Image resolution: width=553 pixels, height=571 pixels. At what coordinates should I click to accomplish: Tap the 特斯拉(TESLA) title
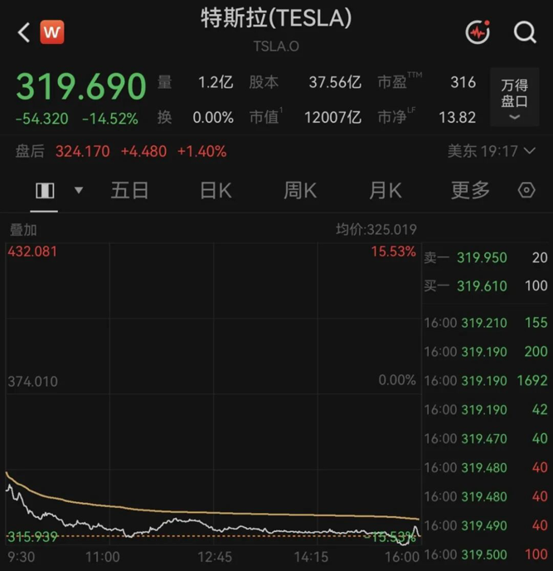[x=277, y=18]
